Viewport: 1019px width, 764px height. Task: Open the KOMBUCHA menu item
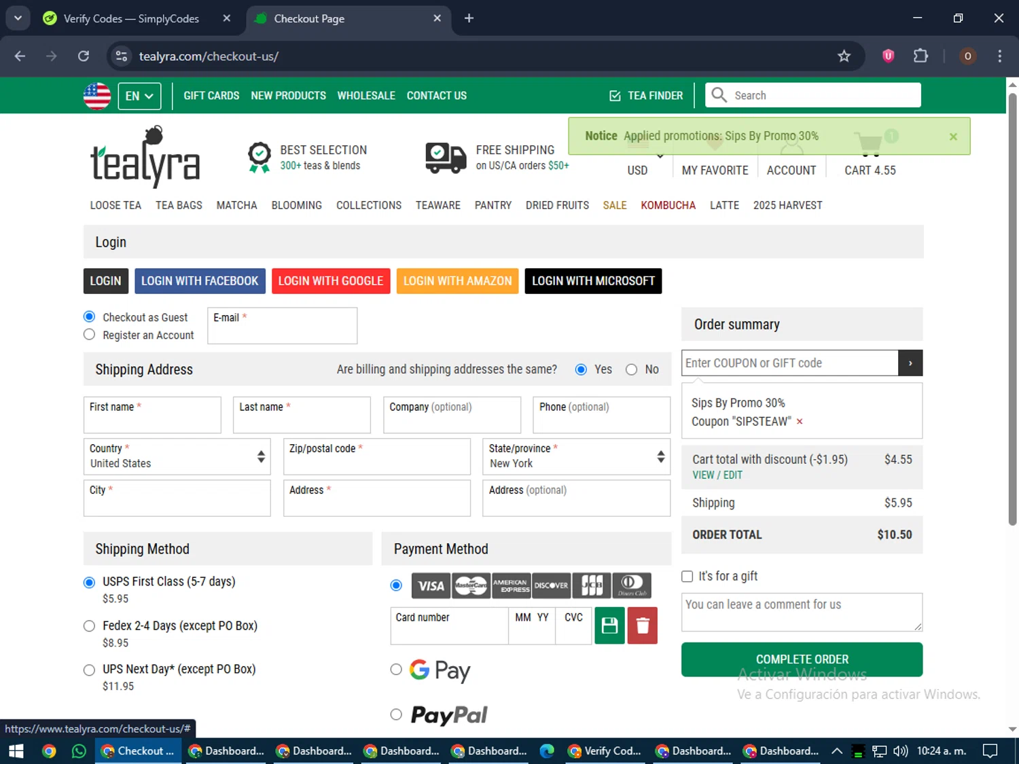point(668,205)
